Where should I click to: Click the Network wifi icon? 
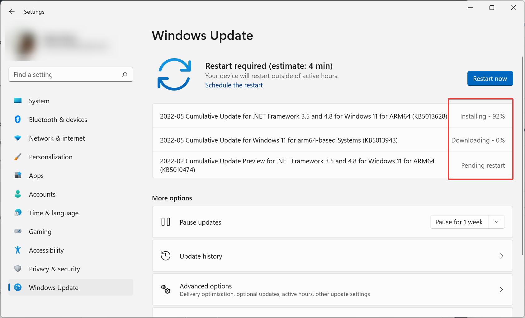(x=18, y=138)
